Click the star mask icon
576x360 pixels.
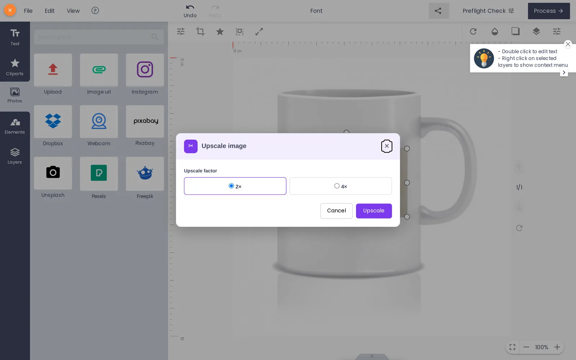coord(220,31)
